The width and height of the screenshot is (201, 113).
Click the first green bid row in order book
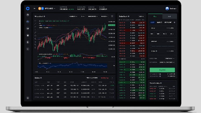(x=132, y=62)
